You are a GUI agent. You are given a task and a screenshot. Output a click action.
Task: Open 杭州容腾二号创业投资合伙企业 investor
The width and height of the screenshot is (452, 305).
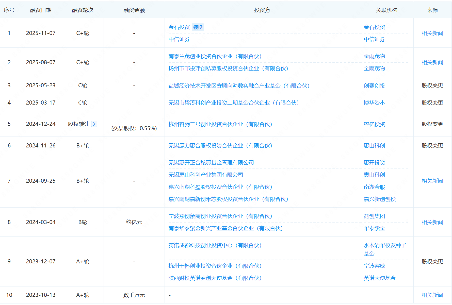[220, 124]
